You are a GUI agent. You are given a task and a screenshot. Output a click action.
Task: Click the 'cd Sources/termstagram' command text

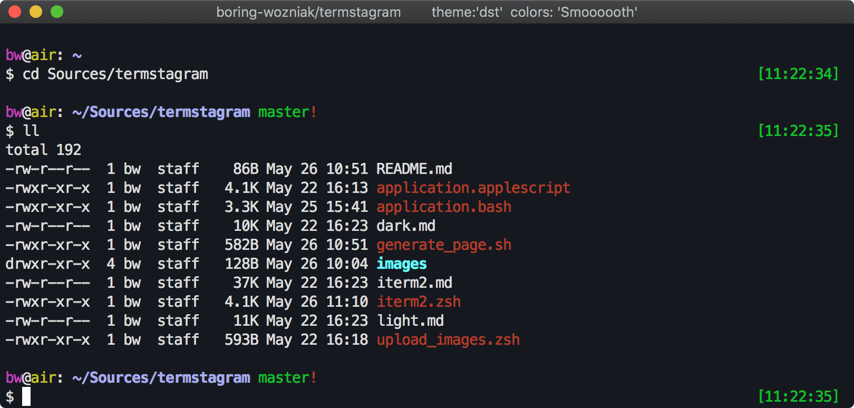tap(115, 74)
